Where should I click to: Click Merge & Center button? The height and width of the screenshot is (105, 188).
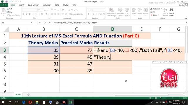coord(76,14)
